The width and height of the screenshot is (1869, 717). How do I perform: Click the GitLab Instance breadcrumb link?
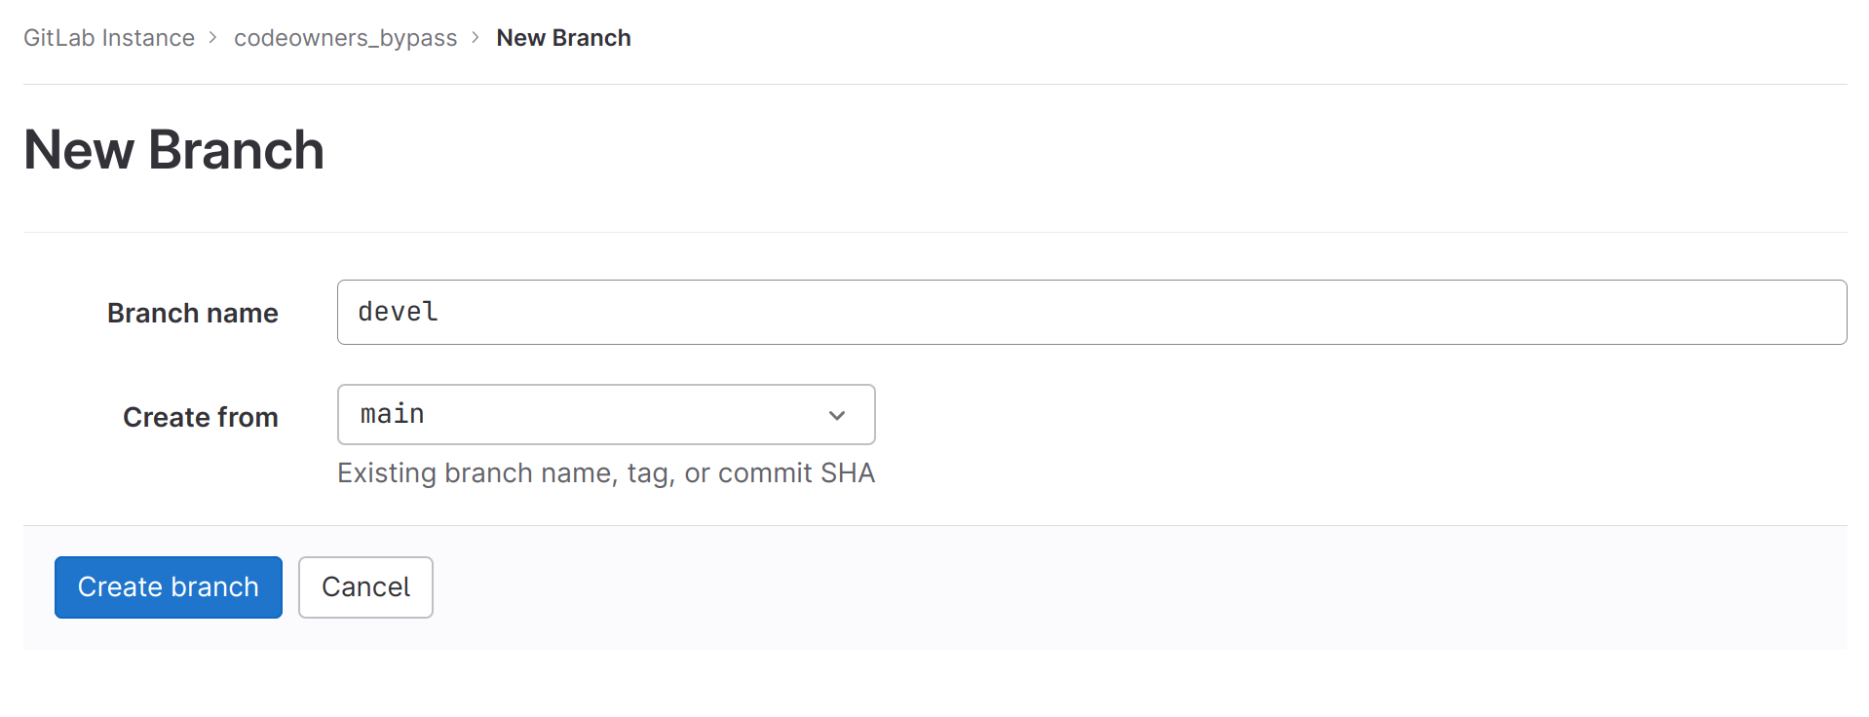(x=109, y=38)
